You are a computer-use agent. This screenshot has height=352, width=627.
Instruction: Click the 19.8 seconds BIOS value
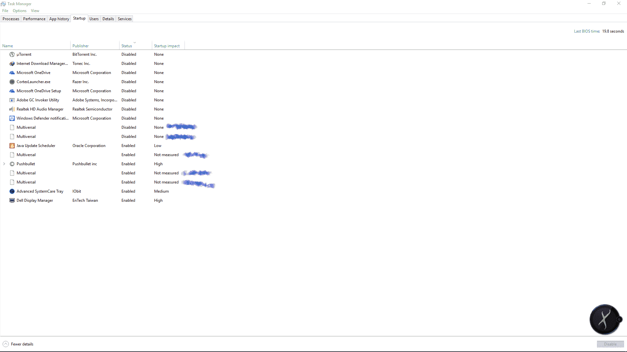(x=613, y=31)
